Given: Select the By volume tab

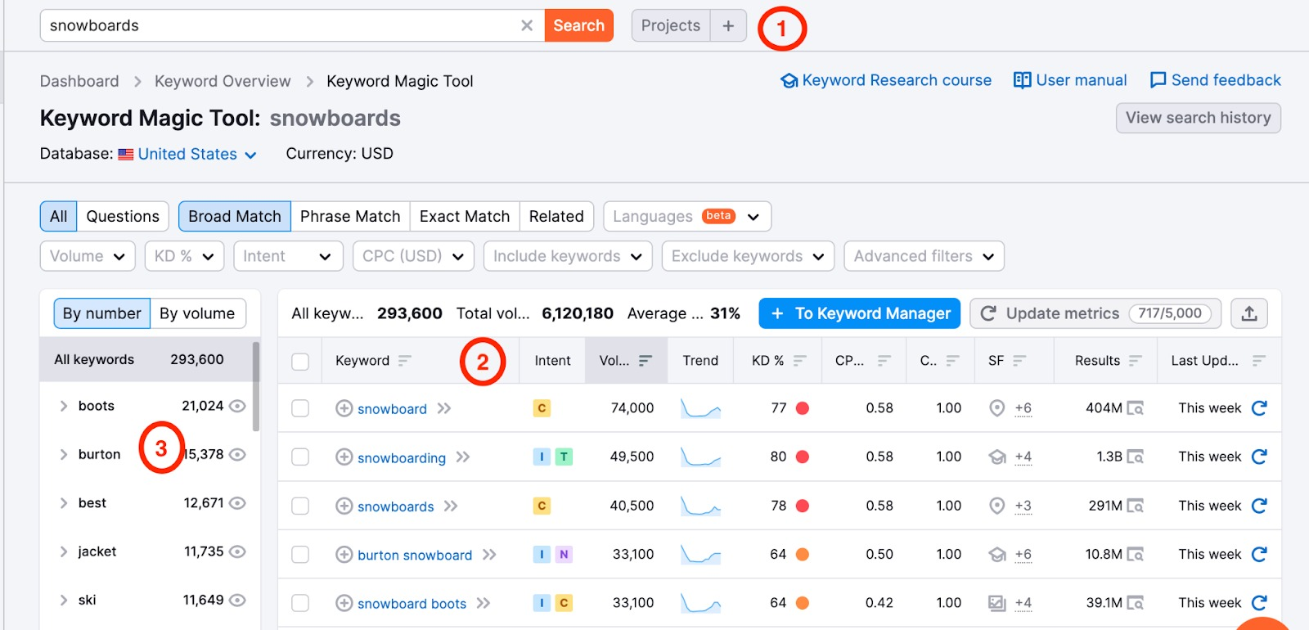Looking at the screenshot, I should pyautogui.click(x=197, y=313).
